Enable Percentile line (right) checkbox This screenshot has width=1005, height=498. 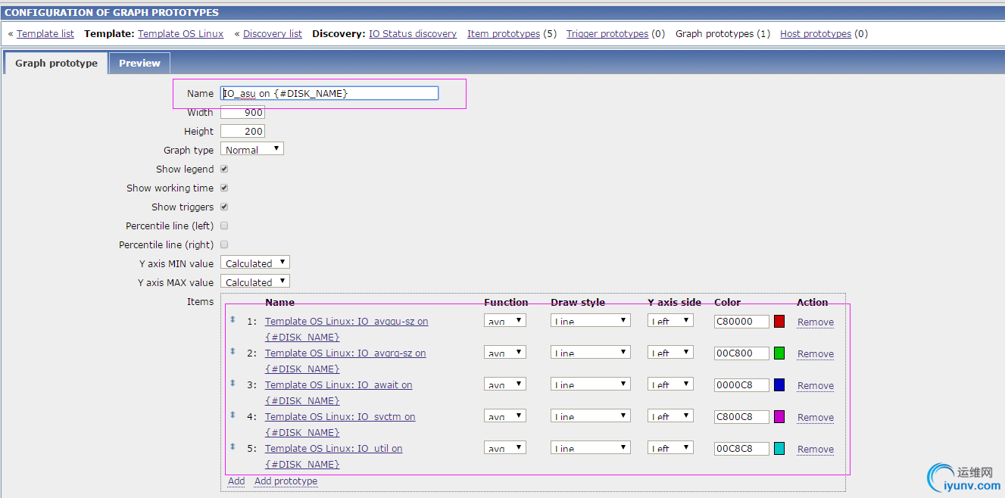pos(224,244)
